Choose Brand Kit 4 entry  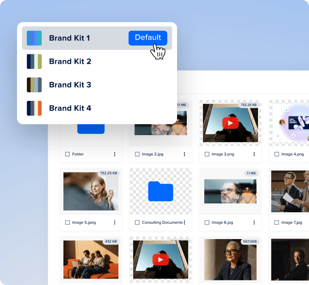(97, 108)
